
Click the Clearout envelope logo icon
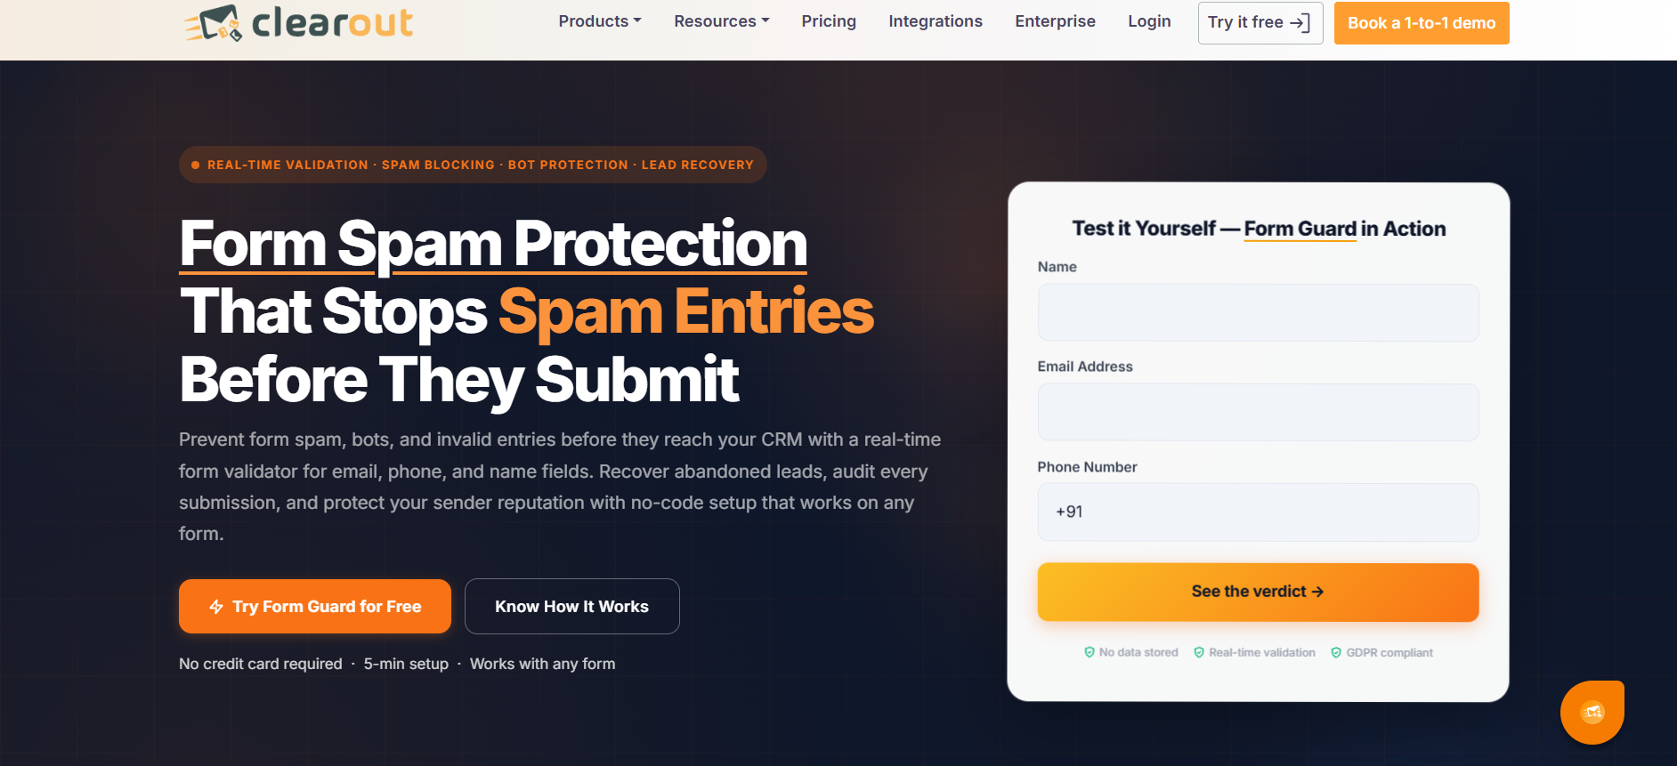pos(213,23)
